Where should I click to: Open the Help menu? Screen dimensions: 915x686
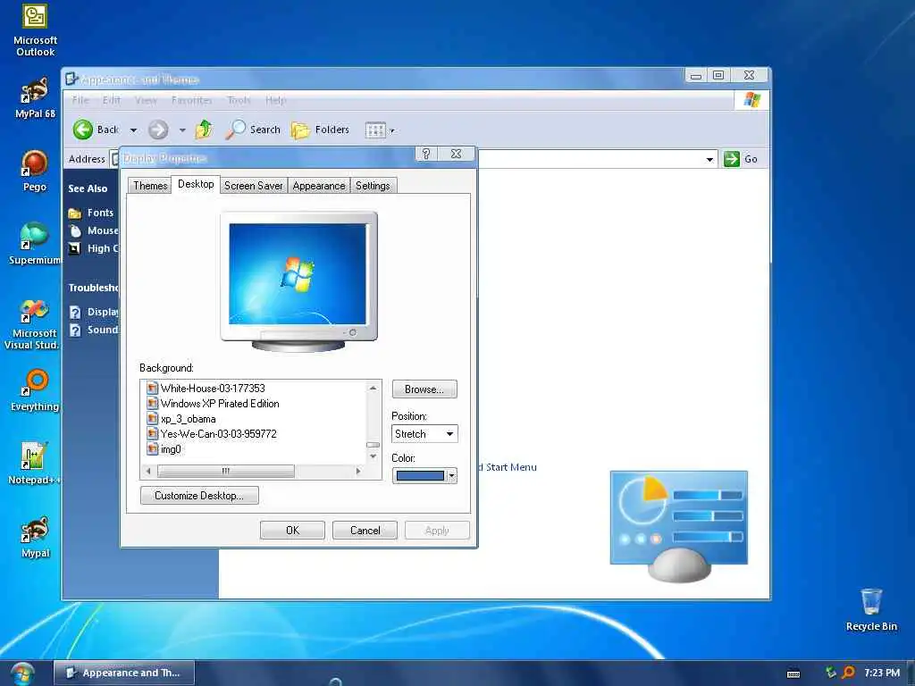pyautogui.click(x=275, y=100)
